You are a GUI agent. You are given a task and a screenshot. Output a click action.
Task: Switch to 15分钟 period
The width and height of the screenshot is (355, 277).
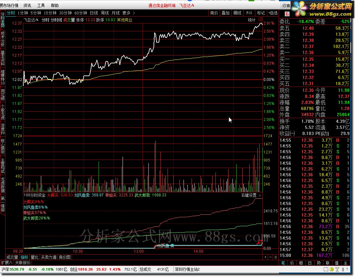[50, 13]
